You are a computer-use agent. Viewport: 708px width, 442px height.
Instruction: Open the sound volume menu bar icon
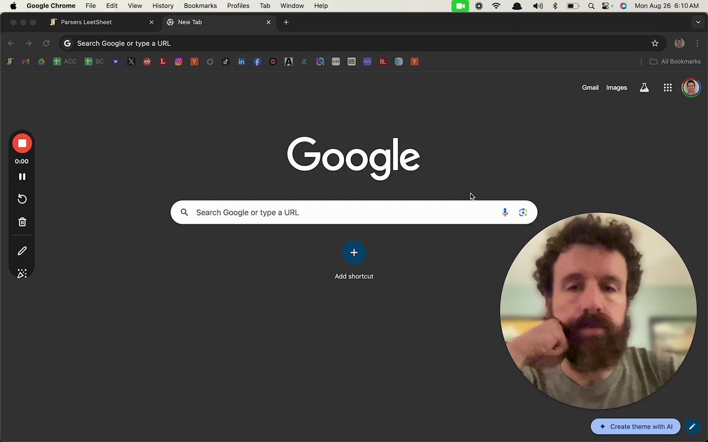[538, 6]
